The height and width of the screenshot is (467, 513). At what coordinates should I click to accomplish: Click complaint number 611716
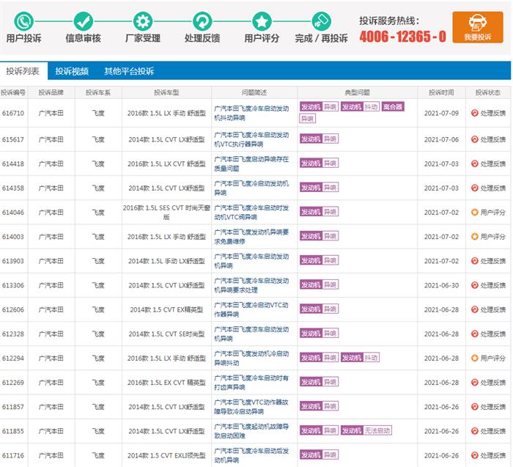13,455
